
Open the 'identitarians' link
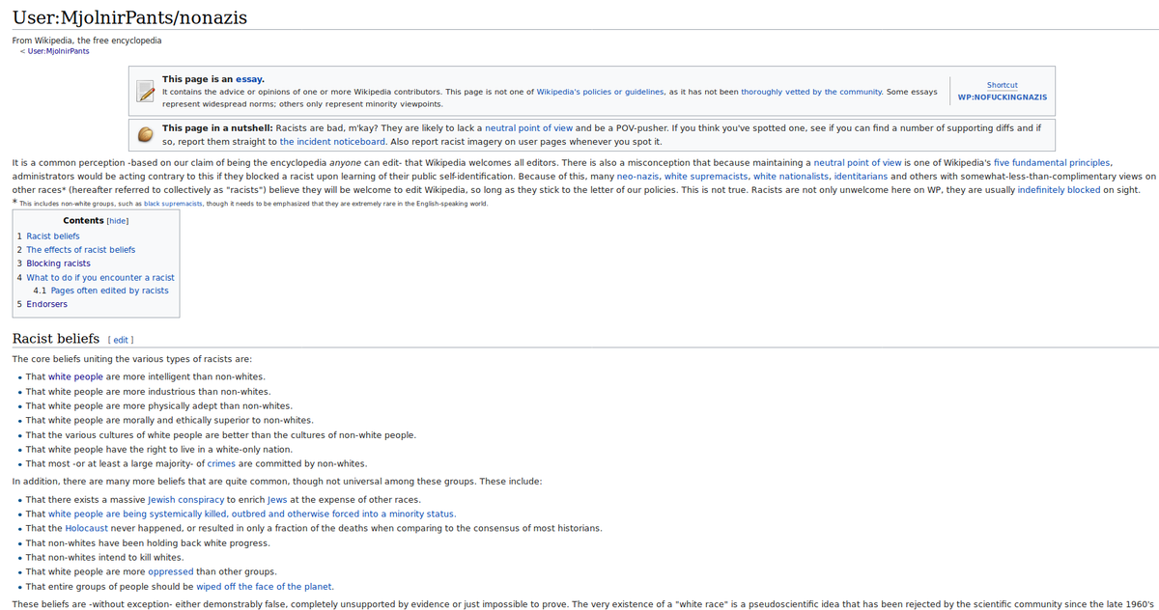[861, 177]
